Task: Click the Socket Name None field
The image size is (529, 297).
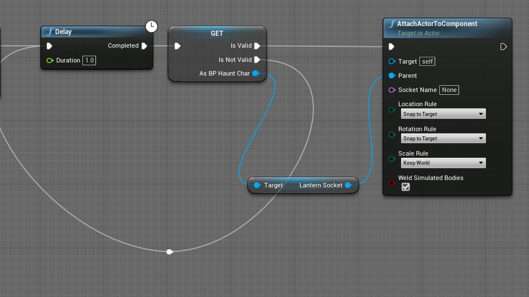Action: [x=449, y=90]
